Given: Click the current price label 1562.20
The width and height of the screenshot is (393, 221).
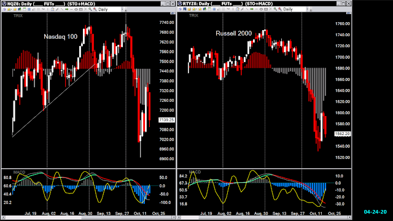Looking at the screenshot, I should point(343,134).
